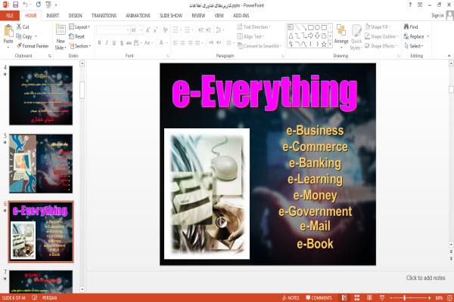Switch to the INSERT tab

tap(52, 16)
